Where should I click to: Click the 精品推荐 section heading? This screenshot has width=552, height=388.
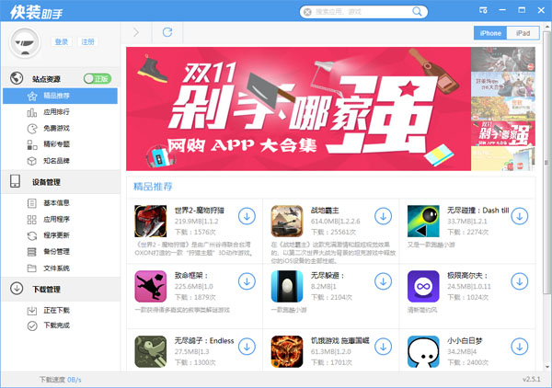[153, 187]
